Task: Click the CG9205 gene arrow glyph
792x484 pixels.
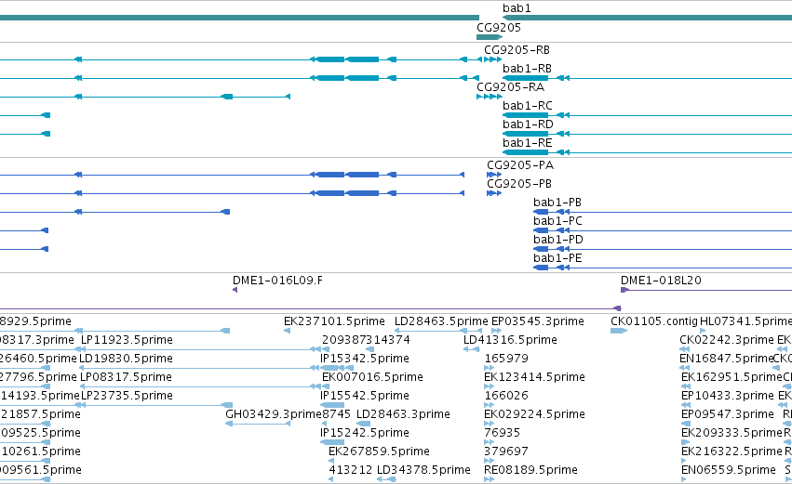Action: pyautogui.click(x=490, y=37)
